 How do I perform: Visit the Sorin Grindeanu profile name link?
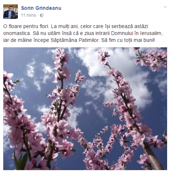coord(41,8)
